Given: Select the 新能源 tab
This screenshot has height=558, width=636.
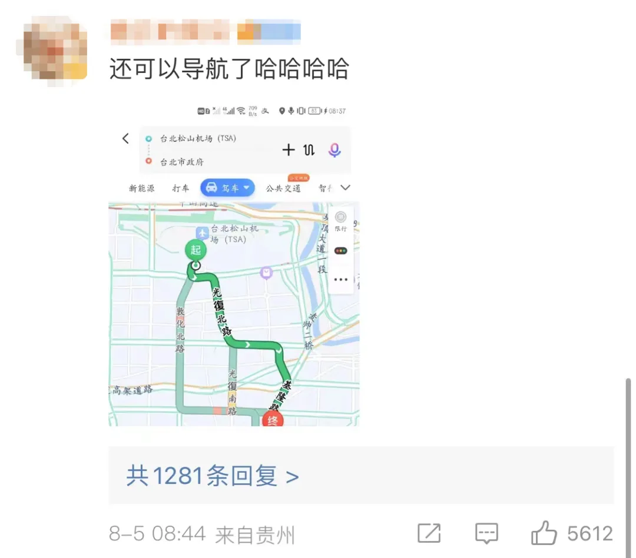Looking at the screenshot, I should point(141,188).
